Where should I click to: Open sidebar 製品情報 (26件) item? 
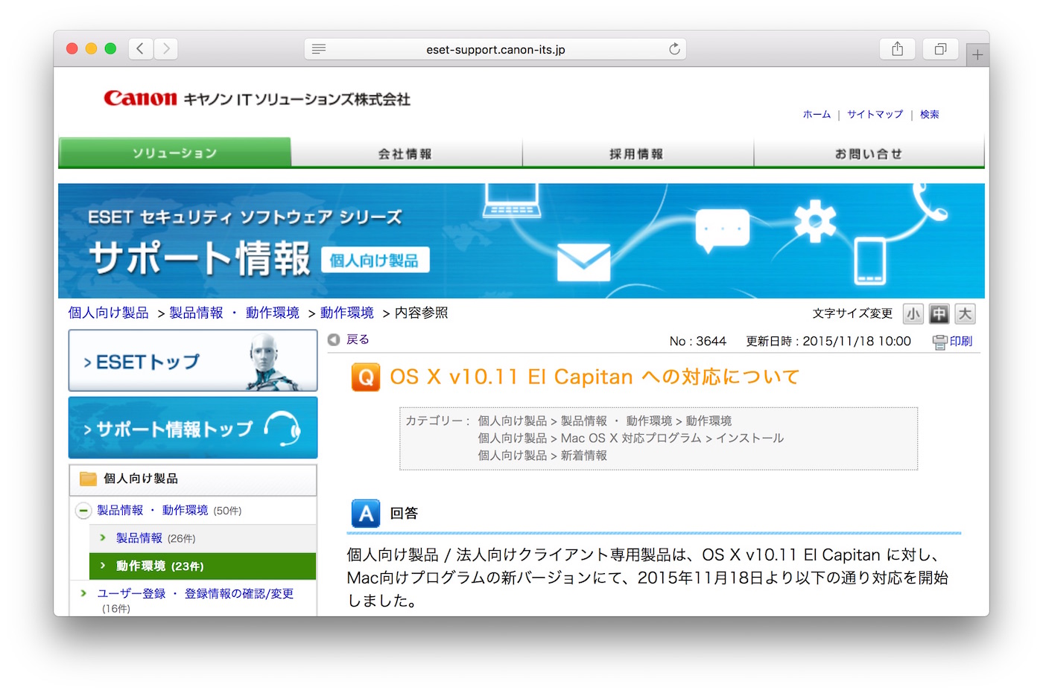(139, 538)
